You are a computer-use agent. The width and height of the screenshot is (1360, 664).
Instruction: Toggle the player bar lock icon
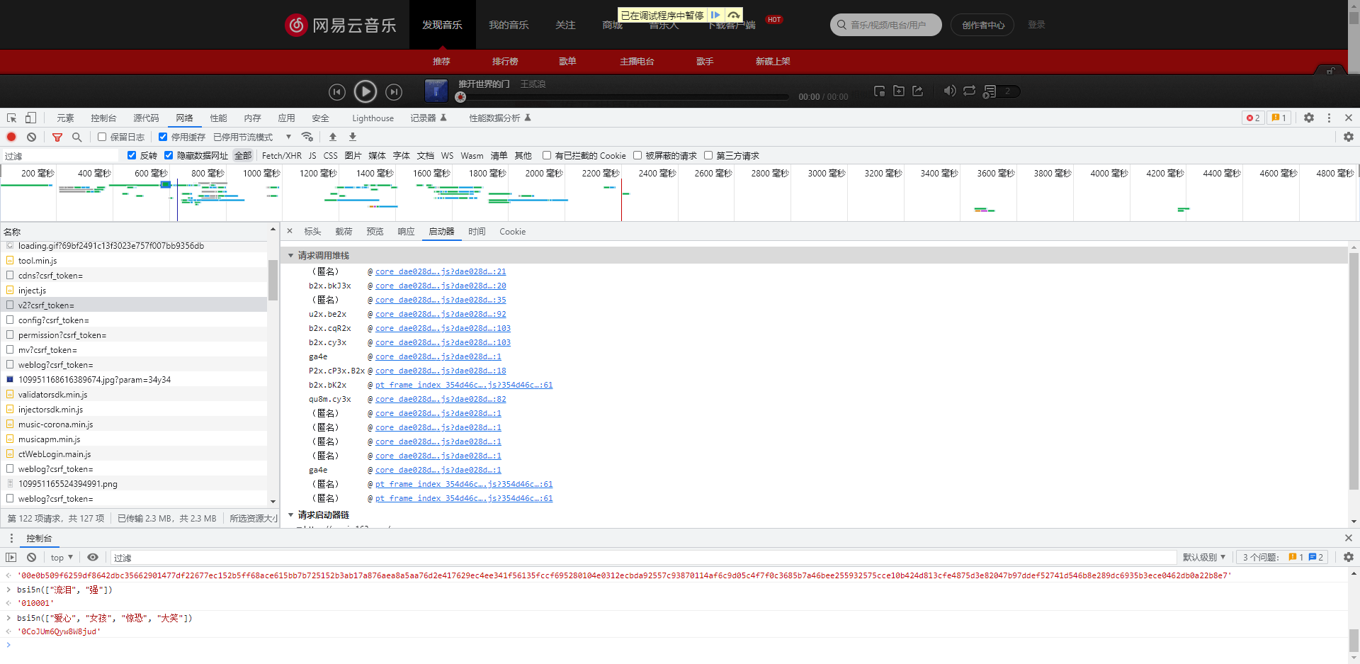pos(1331,71)
